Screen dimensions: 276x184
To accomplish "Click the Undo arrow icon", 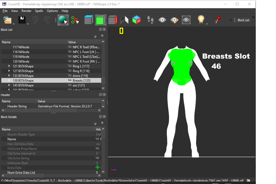I will [36, 20].
